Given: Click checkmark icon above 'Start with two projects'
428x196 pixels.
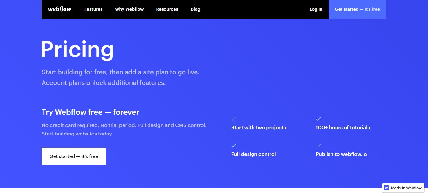Looking at the screenshot, I should pos(234,119).
